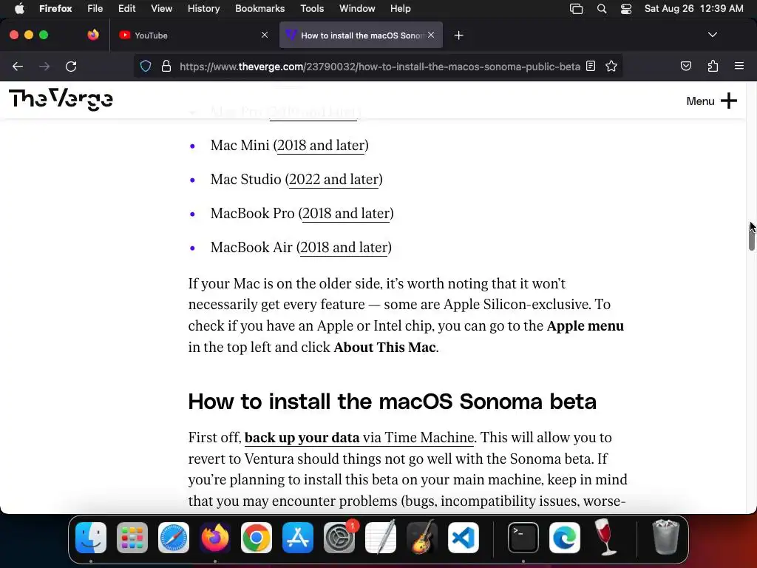
Task: Open a new tab with plus
Action: (458, 35)
